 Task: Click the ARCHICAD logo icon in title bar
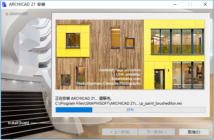click(4, 4)
